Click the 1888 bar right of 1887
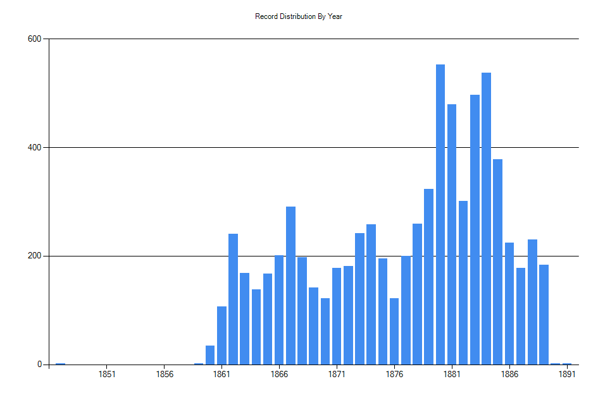The image size is (598, 398). click(x=532, y=302)
